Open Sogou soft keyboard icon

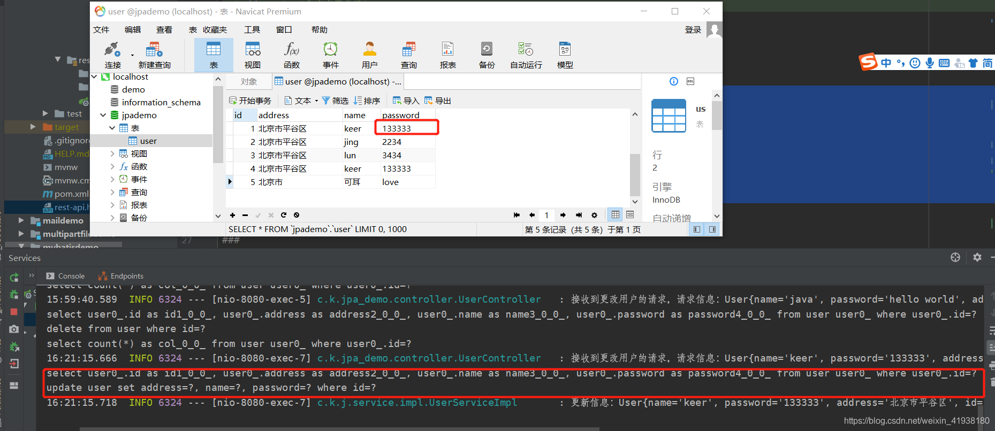(x=944, y=63)
